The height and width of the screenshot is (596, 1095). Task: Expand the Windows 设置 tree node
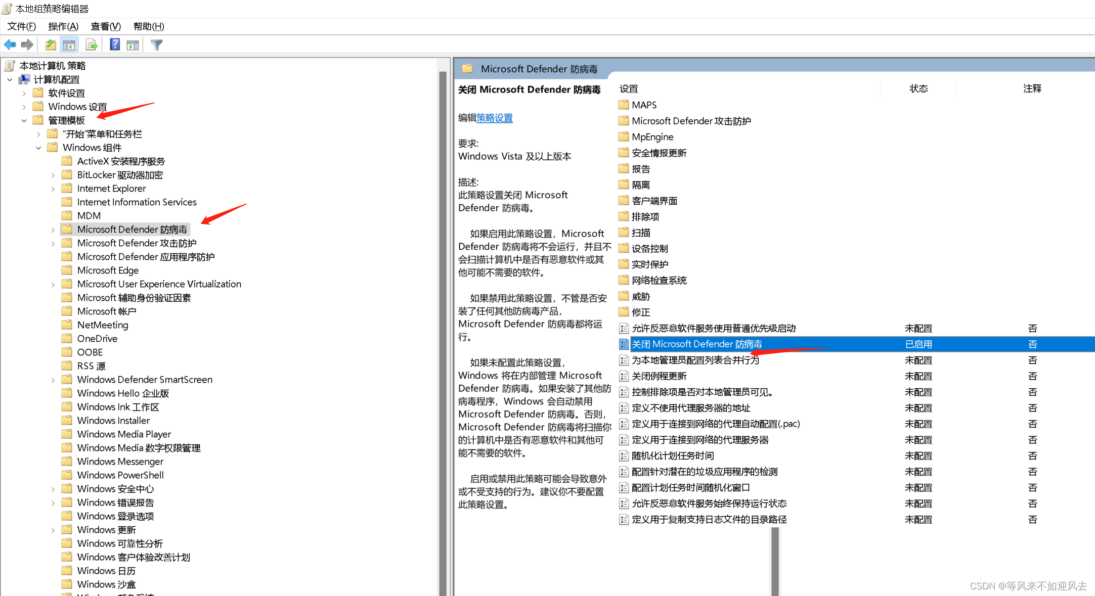(24, 107)
